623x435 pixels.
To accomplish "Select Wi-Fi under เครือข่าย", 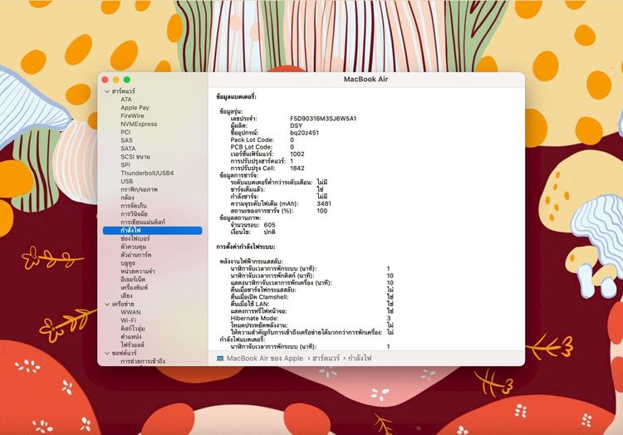I will pos(128,320).
